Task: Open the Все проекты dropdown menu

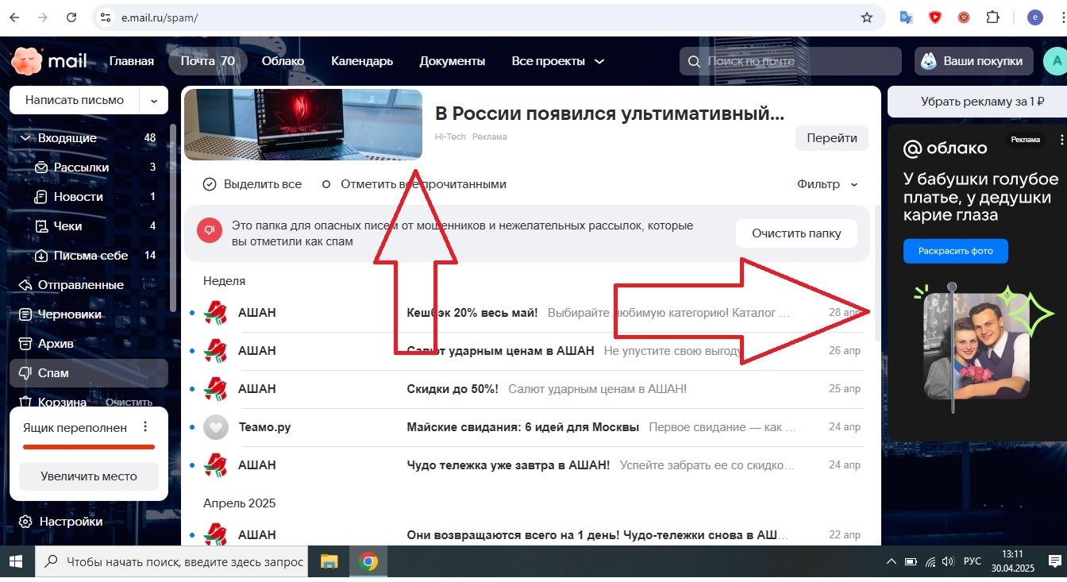Action: [x=557, y=61]
